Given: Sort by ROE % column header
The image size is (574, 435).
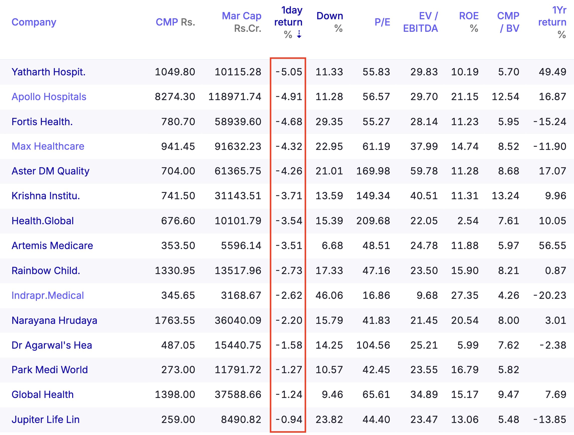Looking at the screenshot, I should point(469,22).
